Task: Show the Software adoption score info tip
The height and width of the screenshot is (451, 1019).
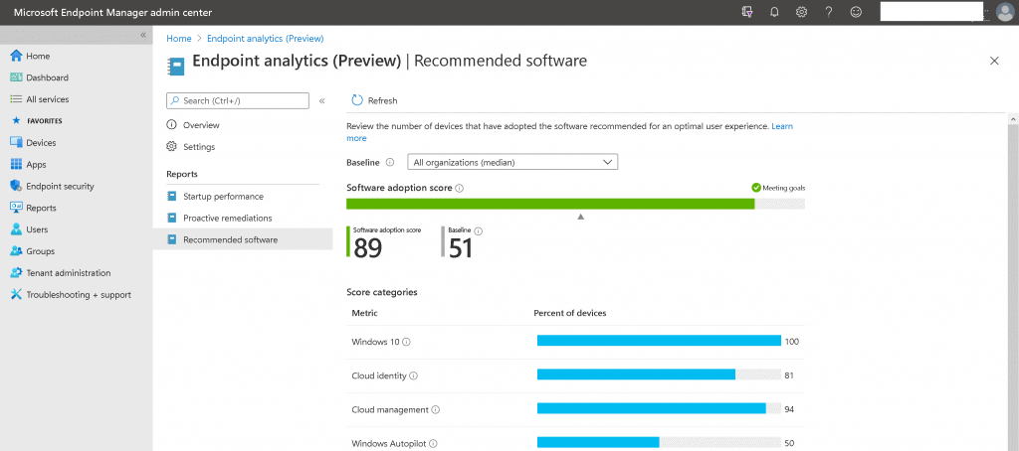Action: 459,188
